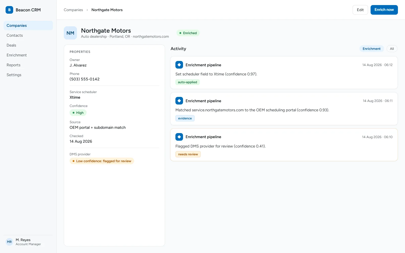This screenshot has width=405, height=253.
Task: Click owner value J. Alvarez
Action: [x=78, y=65]
